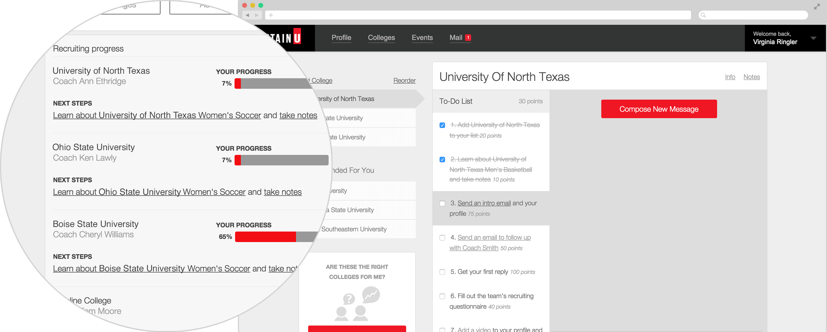Open the Events page
The height and width of the screenshot is (332, 827).
[422, 38]
